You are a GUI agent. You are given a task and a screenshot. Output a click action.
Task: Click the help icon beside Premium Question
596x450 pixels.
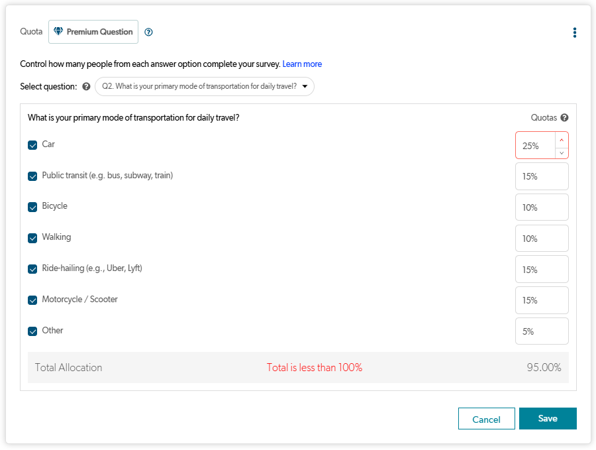tap(148, 32)
